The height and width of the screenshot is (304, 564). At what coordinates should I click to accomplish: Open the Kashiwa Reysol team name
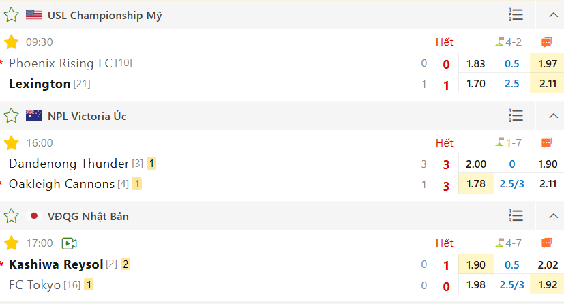coord(56,264)
